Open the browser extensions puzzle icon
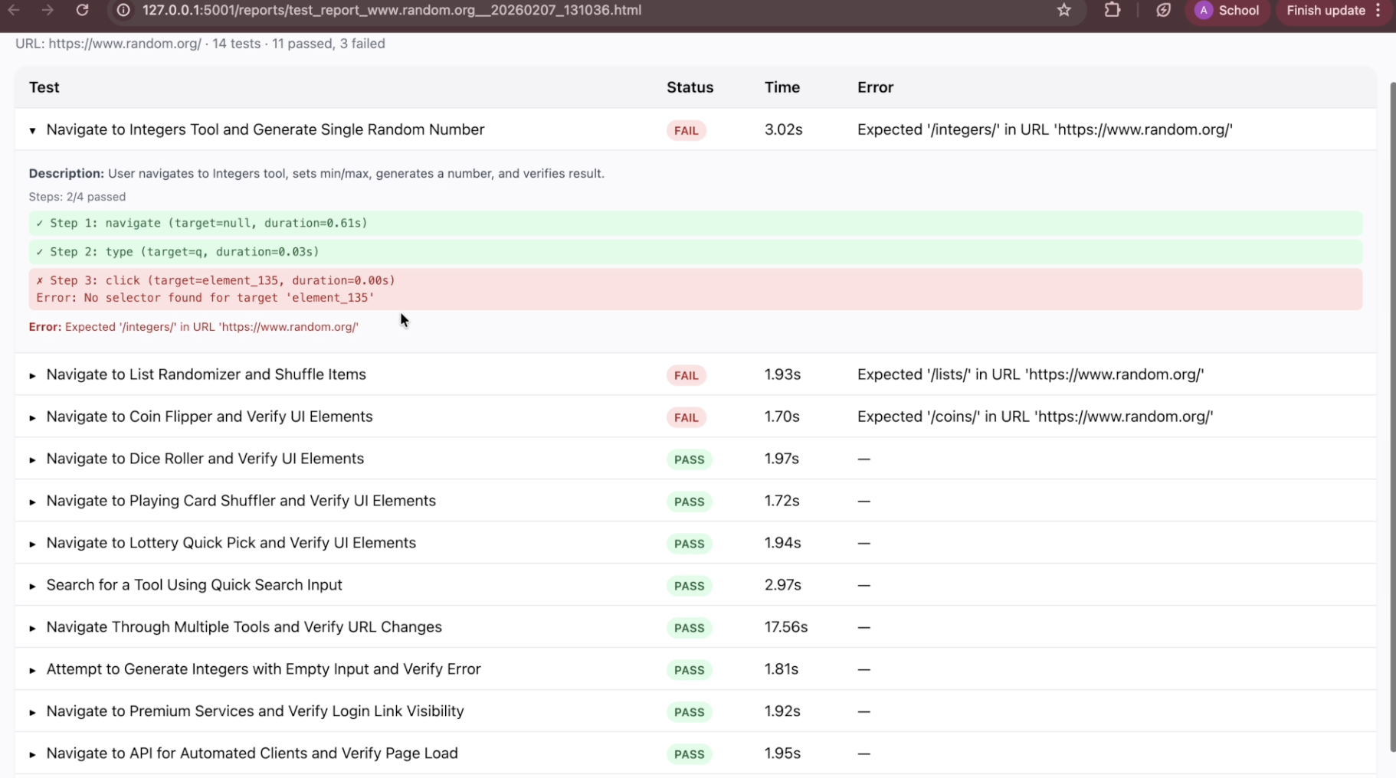This screenshot has height=778, width=1396. click(1112, 10)
